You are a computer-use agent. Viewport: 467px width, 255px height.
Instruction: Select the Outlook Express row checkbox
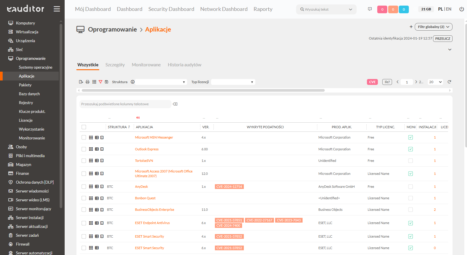click(x=84, y=149)
